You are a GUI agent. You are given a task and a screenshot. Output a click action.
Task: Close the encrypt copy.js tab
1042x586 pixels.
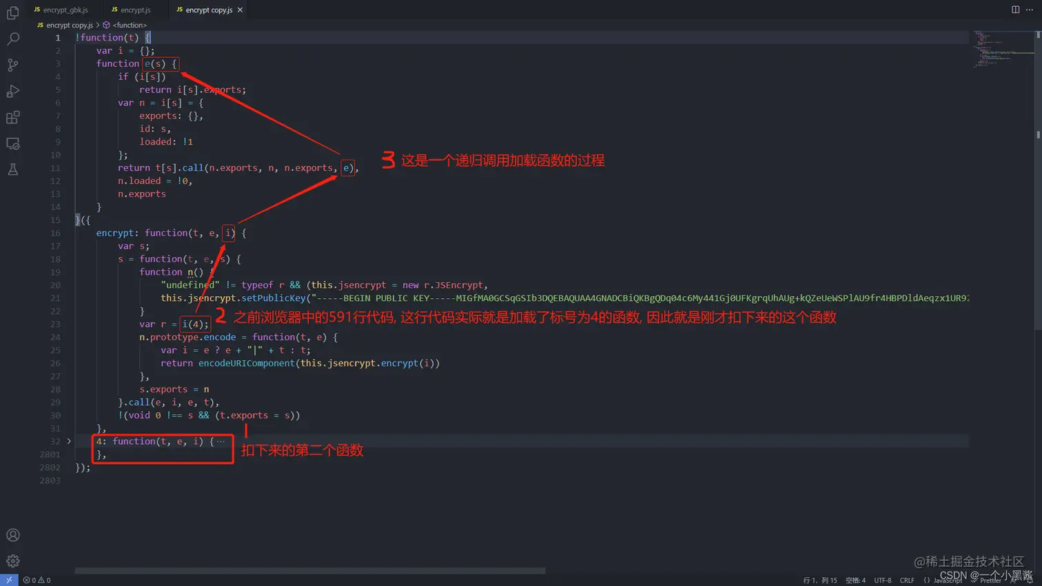click(x=240, y=10)
